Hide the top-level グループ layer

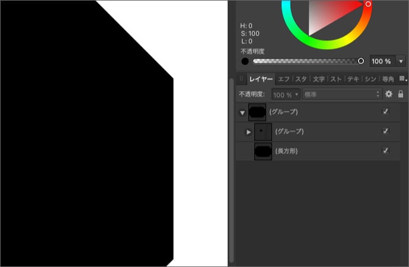386,112
